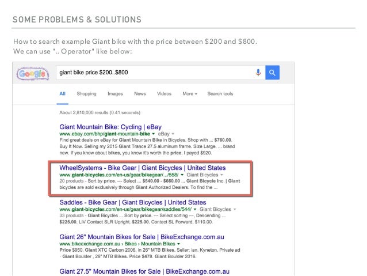Click the About 2,810,000 results text
This screenshot has height=276, width=367.
click(x=100, y=112)
